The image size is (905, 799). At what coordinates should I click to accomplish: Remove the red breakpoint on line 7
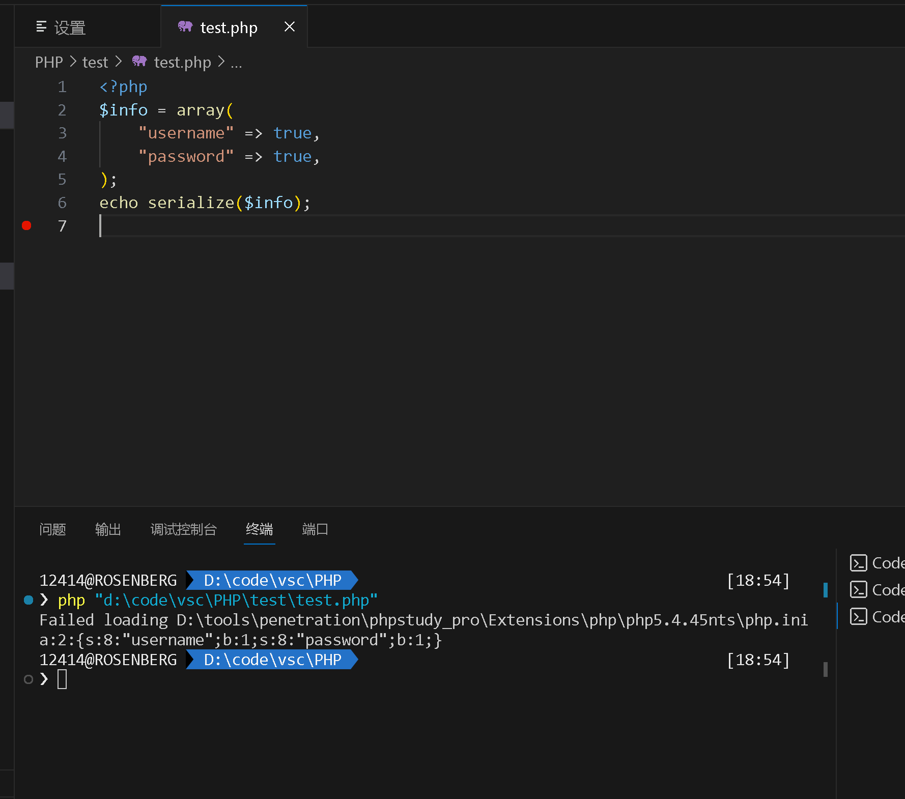pyautogui.click(x=27, y=225)
